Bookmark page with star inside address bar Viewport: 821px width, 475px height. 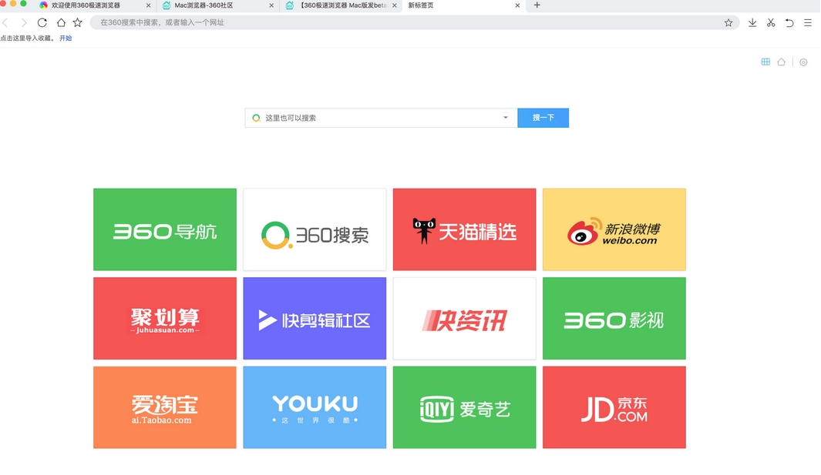728,22
